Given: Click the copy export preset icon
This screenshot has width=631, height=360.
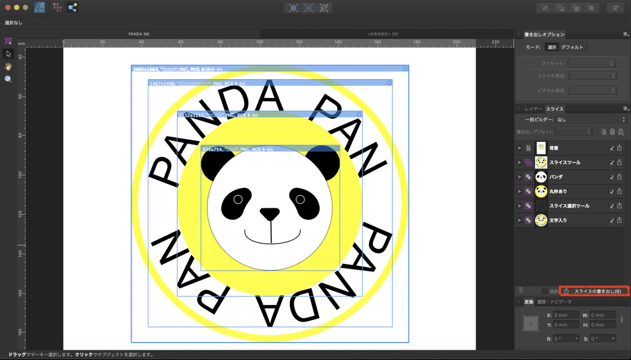Looking at the screenshot, I should click(604, 131).
